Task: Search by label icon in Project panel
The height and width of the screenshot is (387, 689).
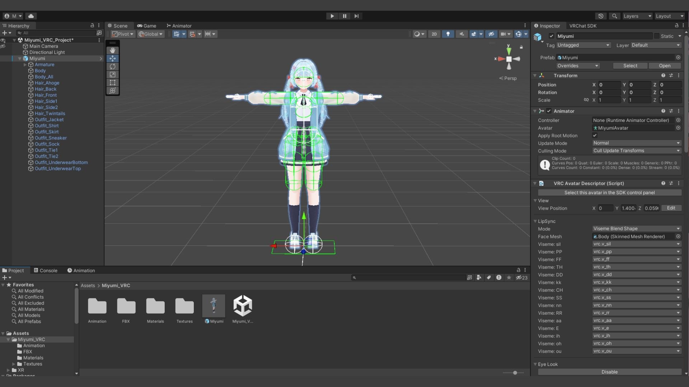Action: [x=489, y=278]
